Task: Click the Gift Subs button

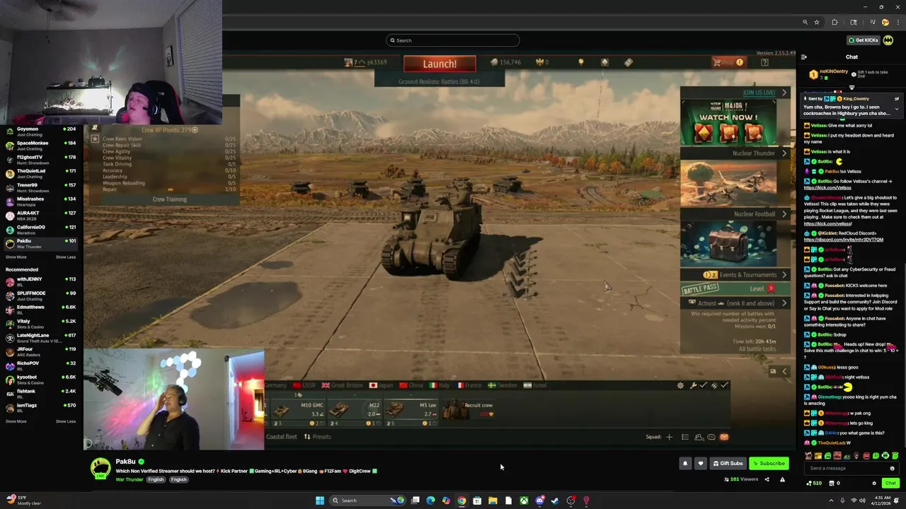Action: [728, 464]
